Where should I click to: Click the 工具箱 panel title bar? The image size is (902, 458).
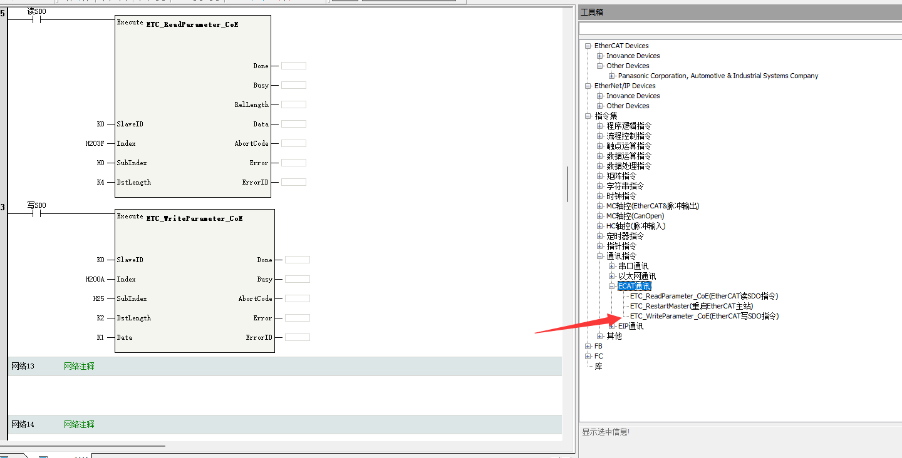[x=740, y=12]
